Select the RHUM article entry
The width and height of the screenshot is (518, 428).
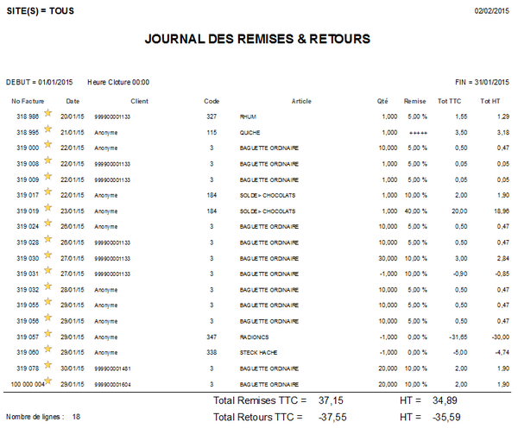(x=249, y=116)
